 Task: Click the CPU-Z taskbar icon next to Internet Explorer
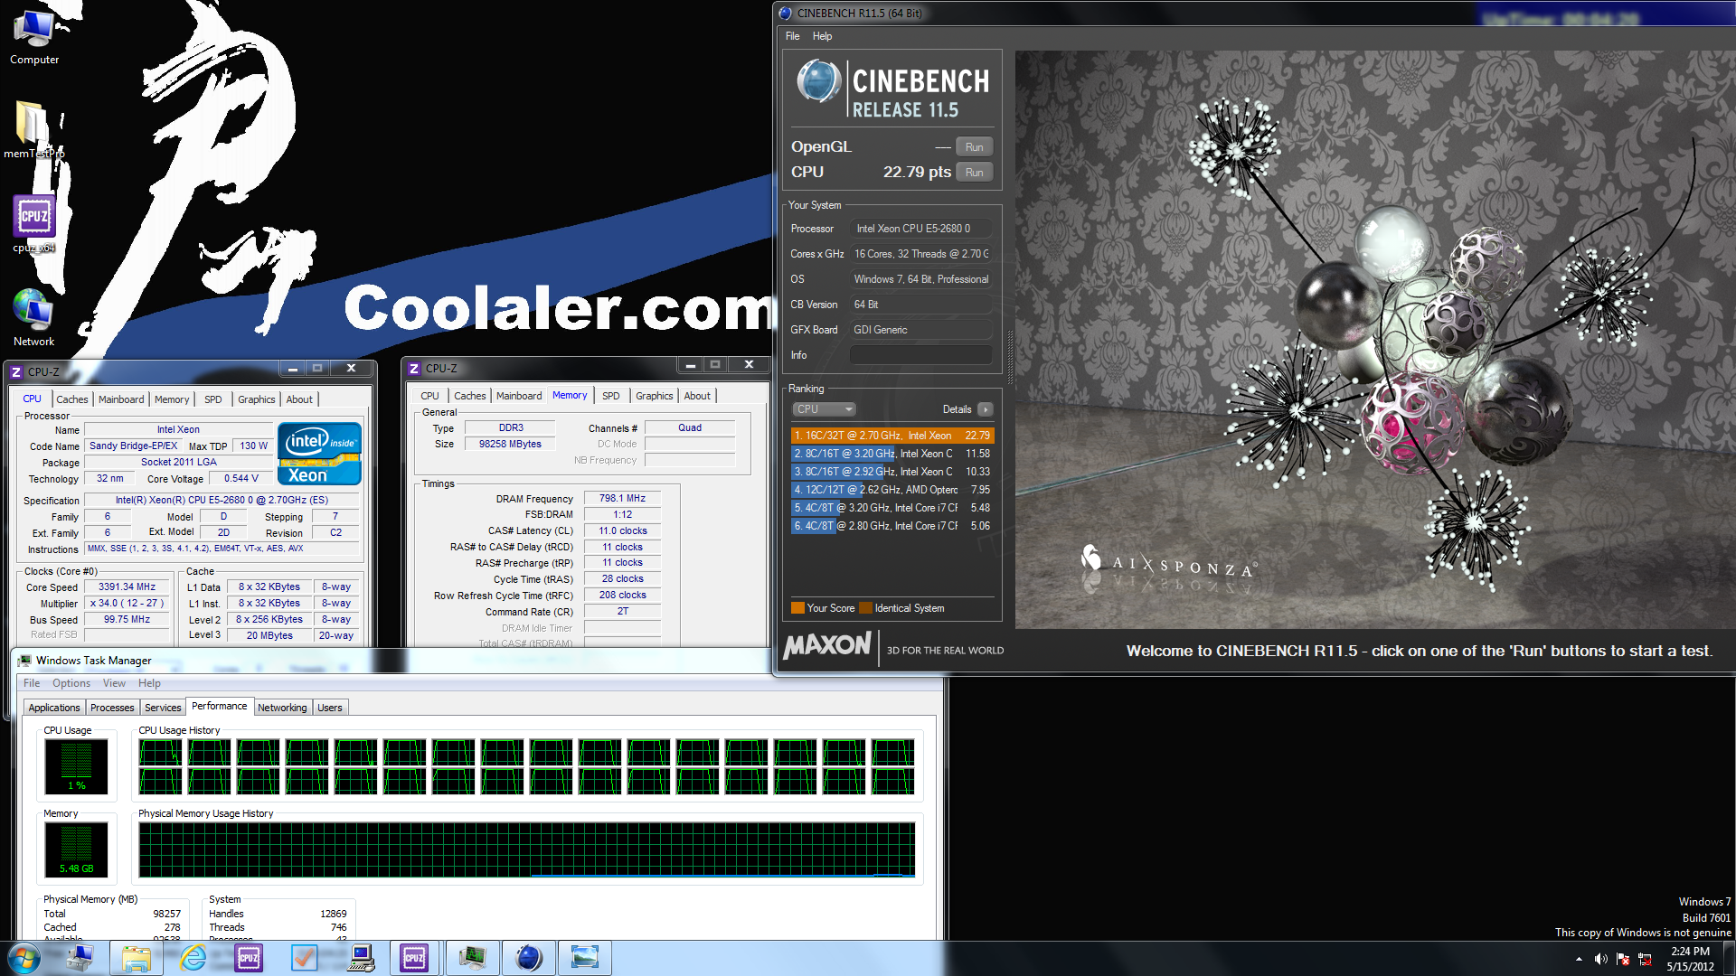[x=249, y=958]
